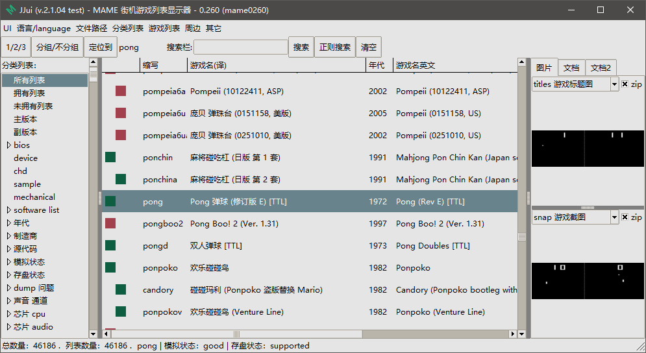Viewport: 646px width, 353px height.
Task: Click the 正则搜索 button
Action: [x=335, y=47]
